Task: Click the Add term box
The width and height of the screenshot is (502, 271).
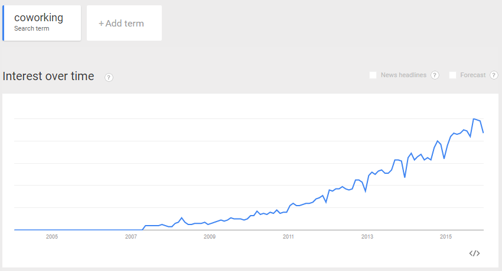Action: pos(124,23)
